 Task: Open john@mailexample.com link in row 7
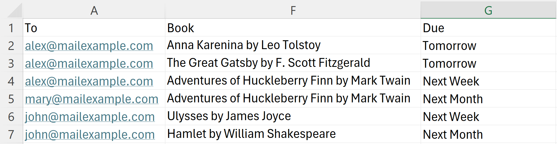coord(90,135)
